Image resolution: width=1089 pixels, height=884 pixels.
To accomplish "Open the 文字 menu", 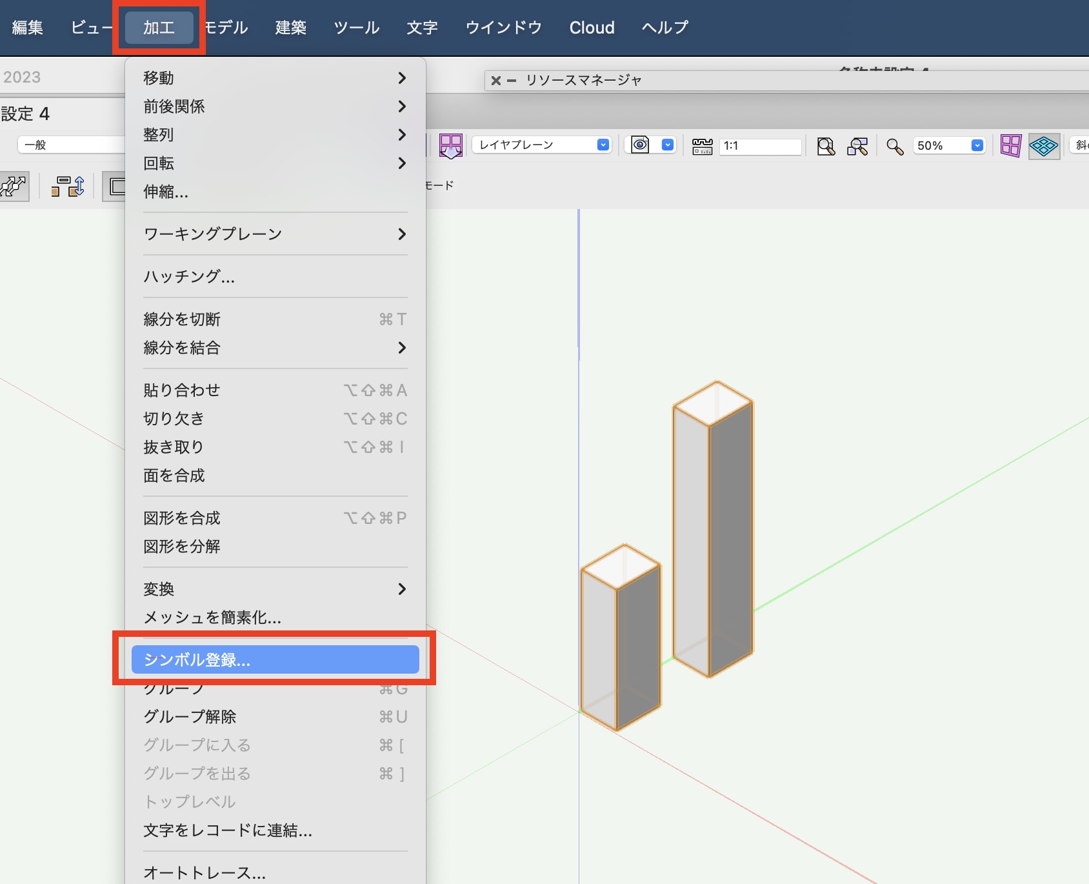I will pyautogui.click(x=423, y=28).
